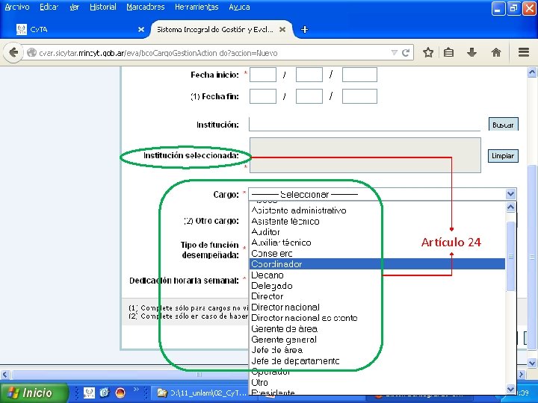Select Gerente general option
Viewport: 538px width, 403px height.
(x=377, y=340)
